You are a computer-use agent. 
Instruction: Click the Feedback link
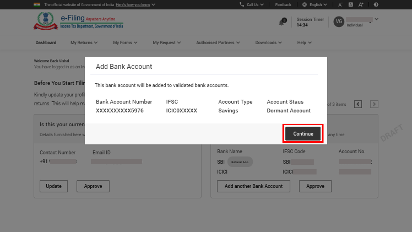(283, 5)
